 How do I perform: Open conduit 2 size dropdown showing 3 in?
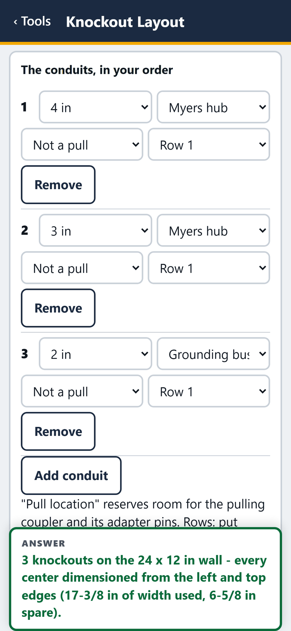[x=96, y=230]
